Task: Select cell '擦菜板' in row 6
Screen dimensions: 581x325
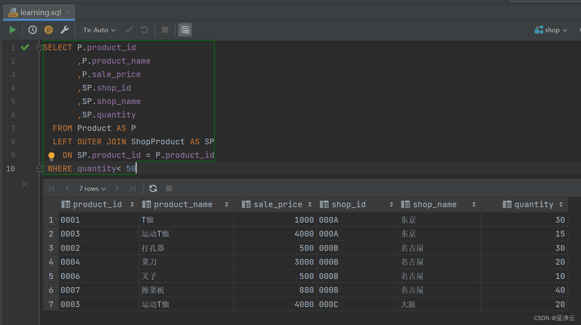Action: coord(187,290)
